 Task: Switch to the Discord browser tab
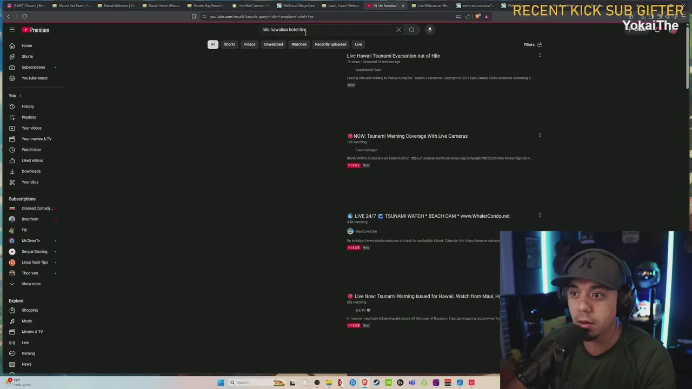click(x=25, y=5)
